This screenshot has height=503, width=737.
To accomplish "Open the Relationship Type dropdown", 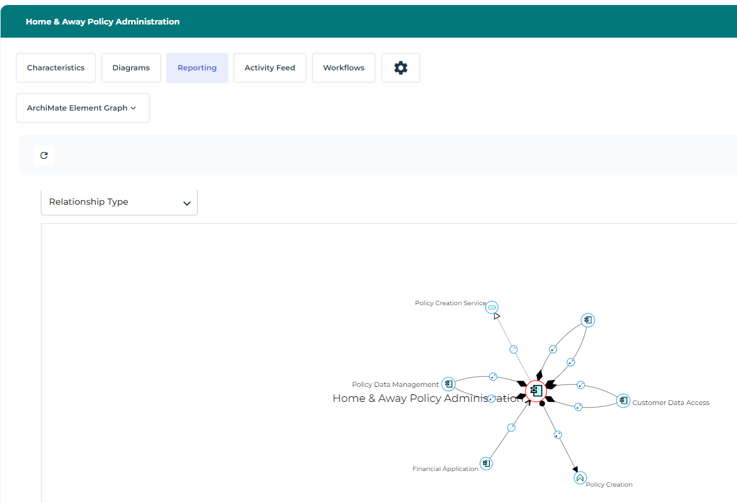I will (x=119, y=202).
